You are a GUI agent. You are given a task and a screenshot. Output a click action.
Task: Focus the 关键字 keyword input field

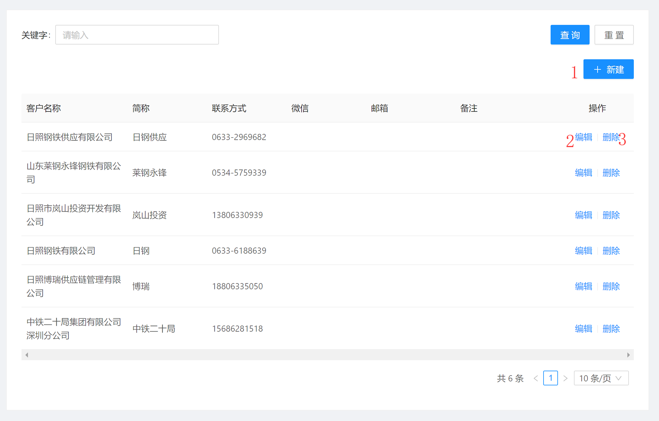(x=137, y=35)
